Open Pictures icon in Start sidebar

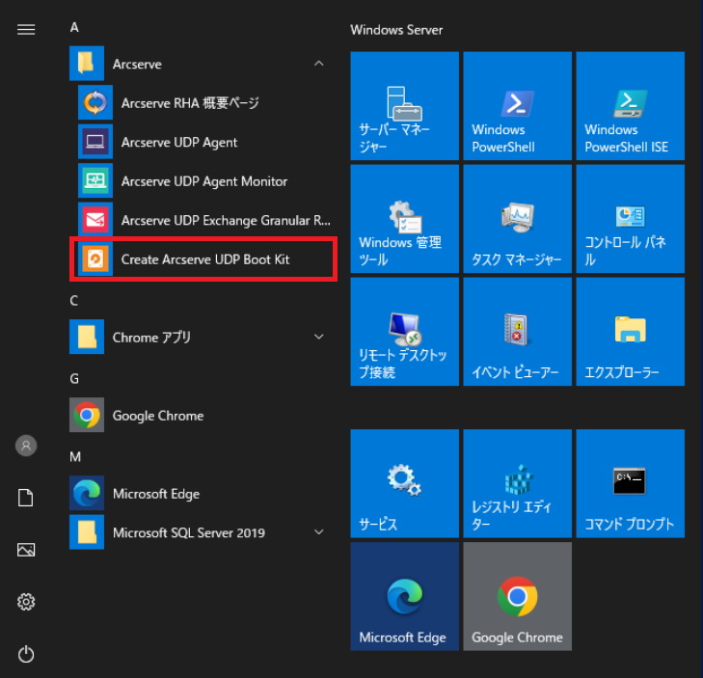point(26,550)
